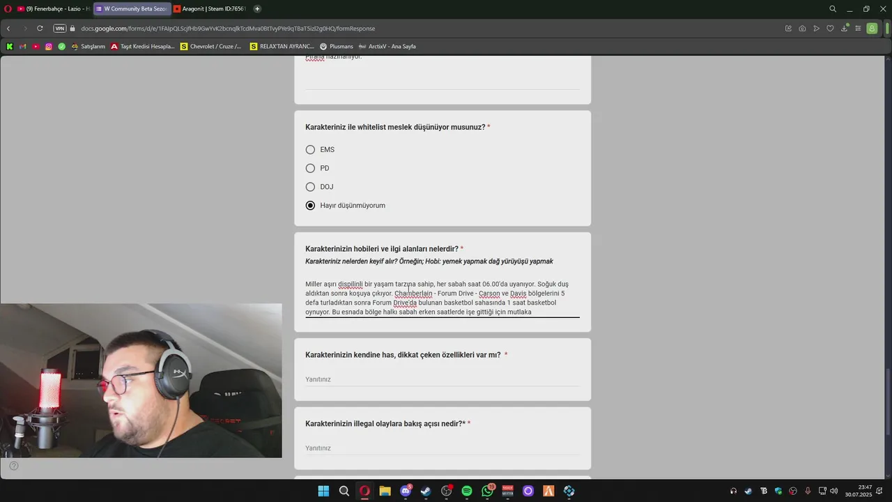Switch to Fenerbahçe - Lazio YouTube tab
This screenshot has height=502, width=892.
53,9
